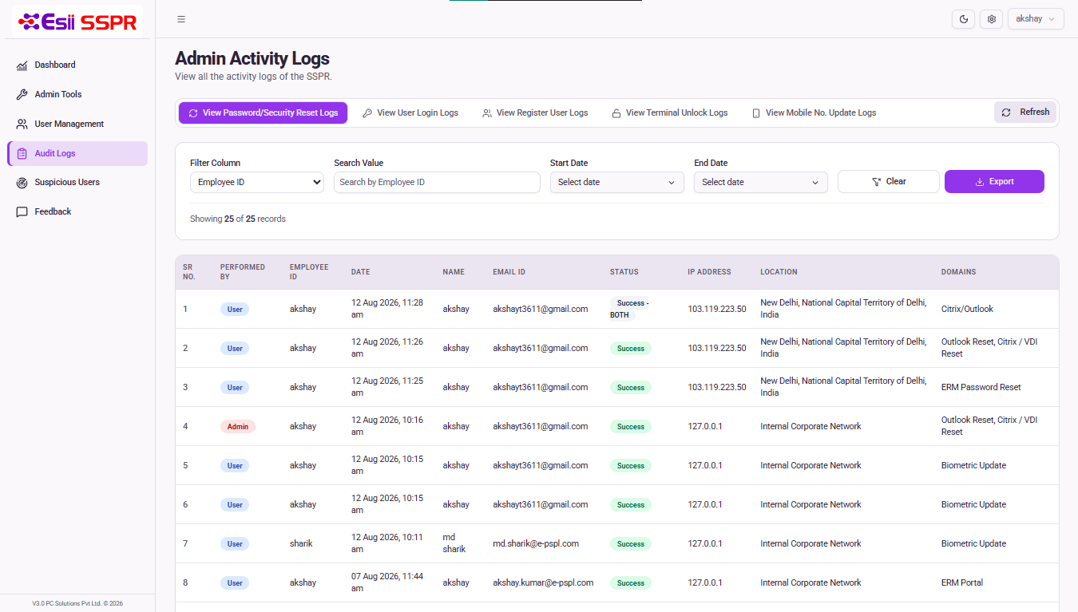Open the Start Date picker

tap(617, 182)
